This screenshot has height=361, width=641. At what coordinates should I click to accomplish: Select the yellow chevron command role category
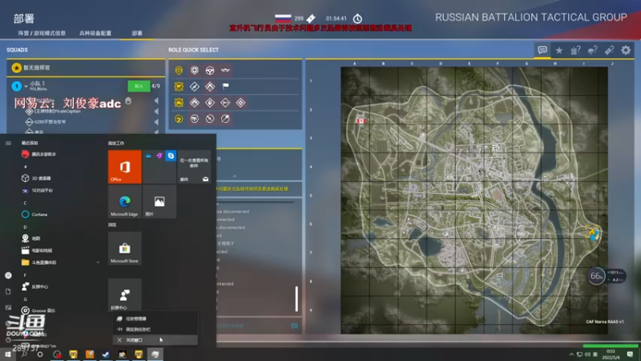179,71
